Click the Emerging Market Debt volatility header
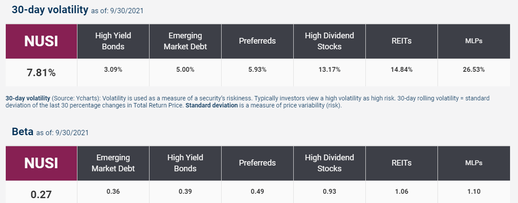The height and width of the screenshot is (203, 518). coord(185,41)
